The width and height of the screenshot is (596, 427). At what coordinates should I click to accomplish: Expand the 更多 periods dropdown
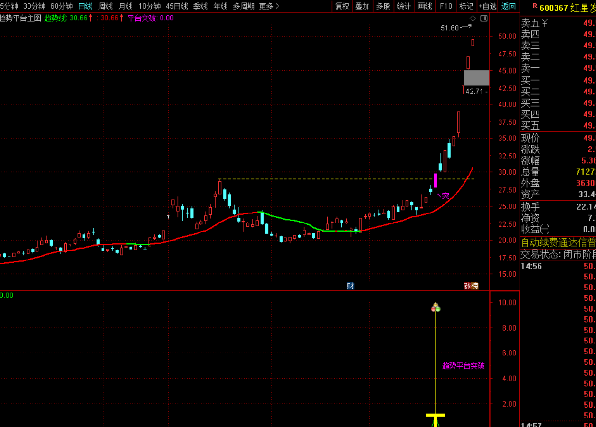(x=269, y=6)
